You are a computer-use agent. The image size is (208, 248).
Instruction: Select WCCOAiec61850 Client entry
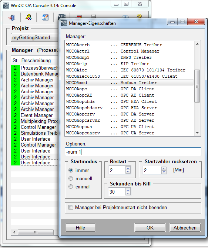130,76
